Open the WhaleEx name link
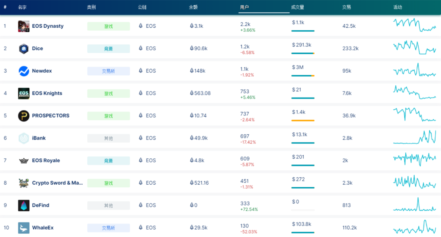 pyautogui.click(x=43, y=228)
